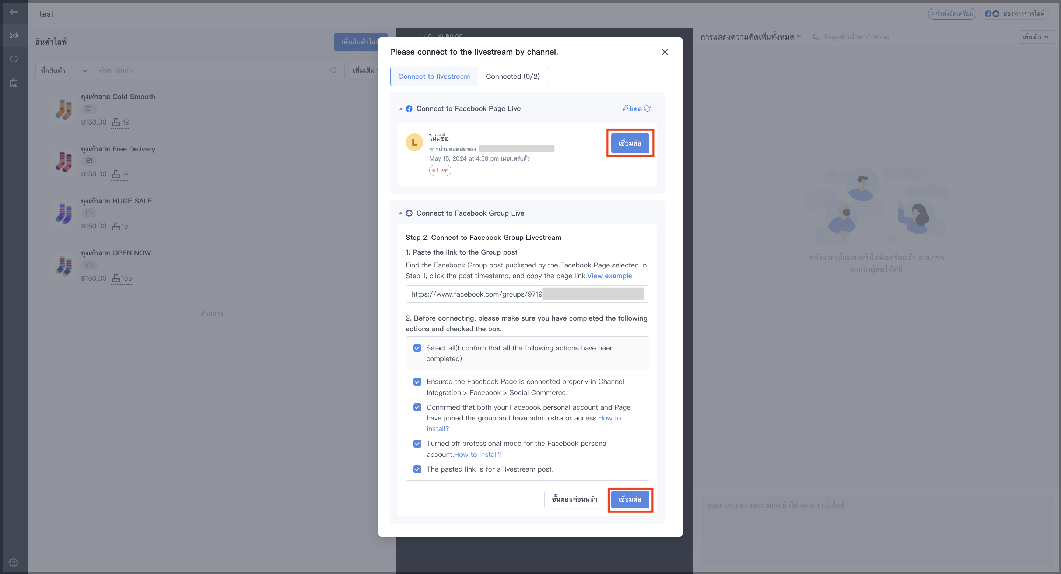Uncheck Confirmed personal account and Page joined group
This screenshot has height=574, width=1061.
(417, 407)
